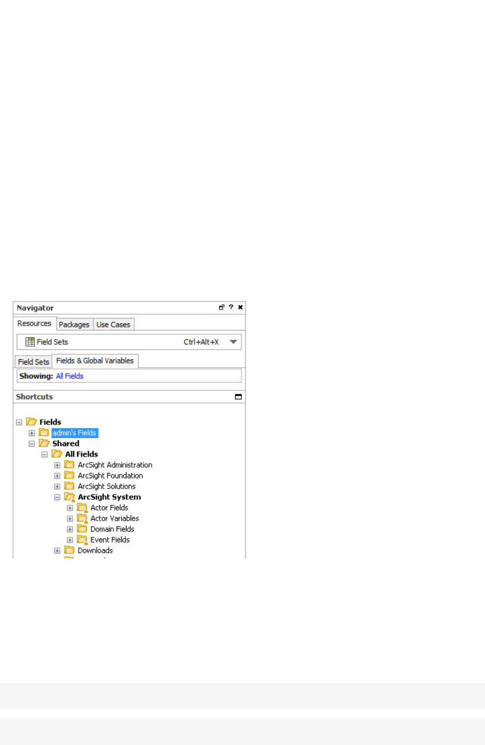Select ArcSight Solutions in the tree
The width and height of the screenshot is (485, 745).
coord(107,487)
